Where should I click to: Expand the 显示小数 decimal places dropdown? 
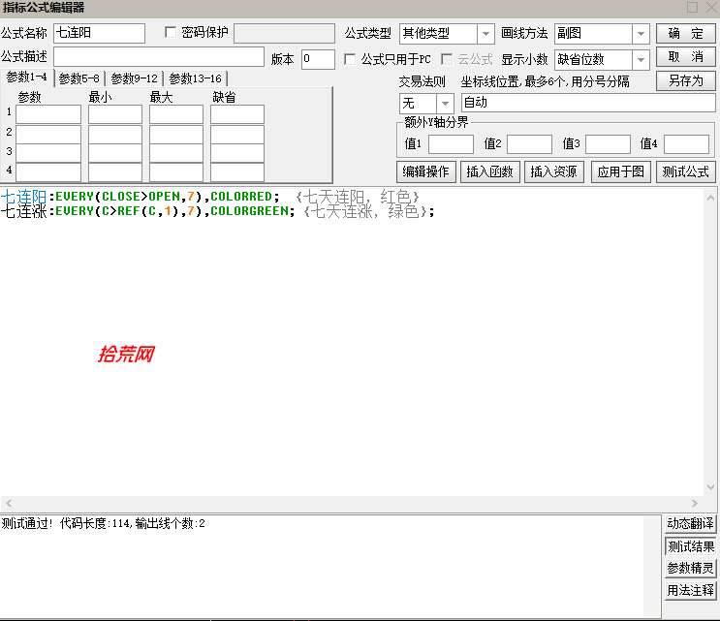click(641, 59)
